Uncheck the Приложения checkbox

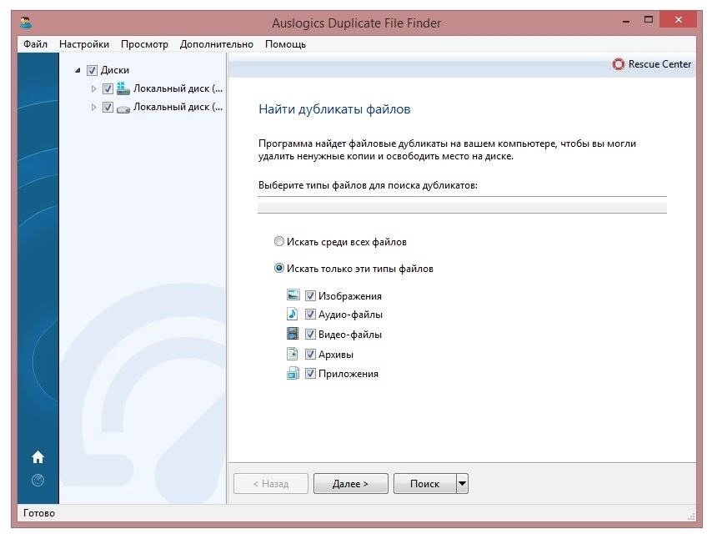pos(310,373)
